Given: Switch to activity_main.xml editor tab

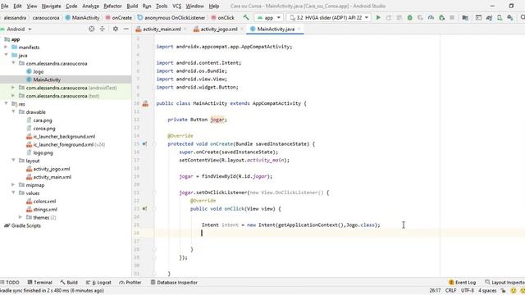Looking at the screenshot, I should (x=162, y=29).
